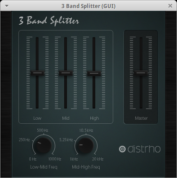Click the distrho circular logo icon
The height and width of the screenshot is (178, 177).
coord(122,149)
